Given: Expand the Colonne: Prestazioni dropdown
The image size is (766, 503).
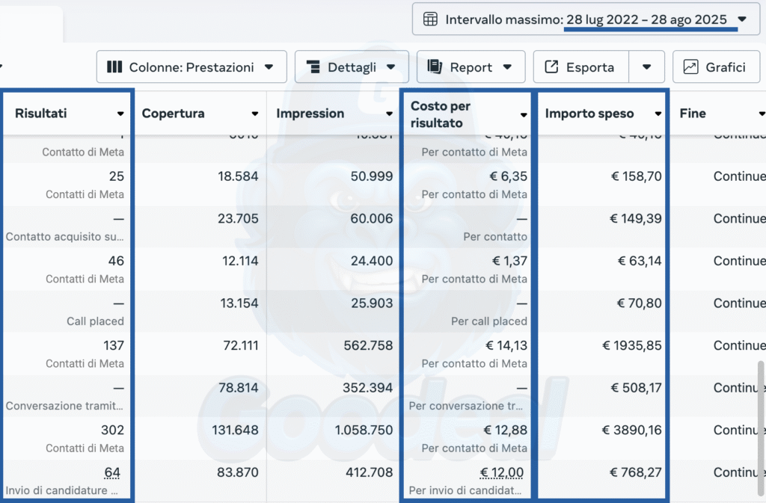Looking at the screenshot, I should point(269,67).
